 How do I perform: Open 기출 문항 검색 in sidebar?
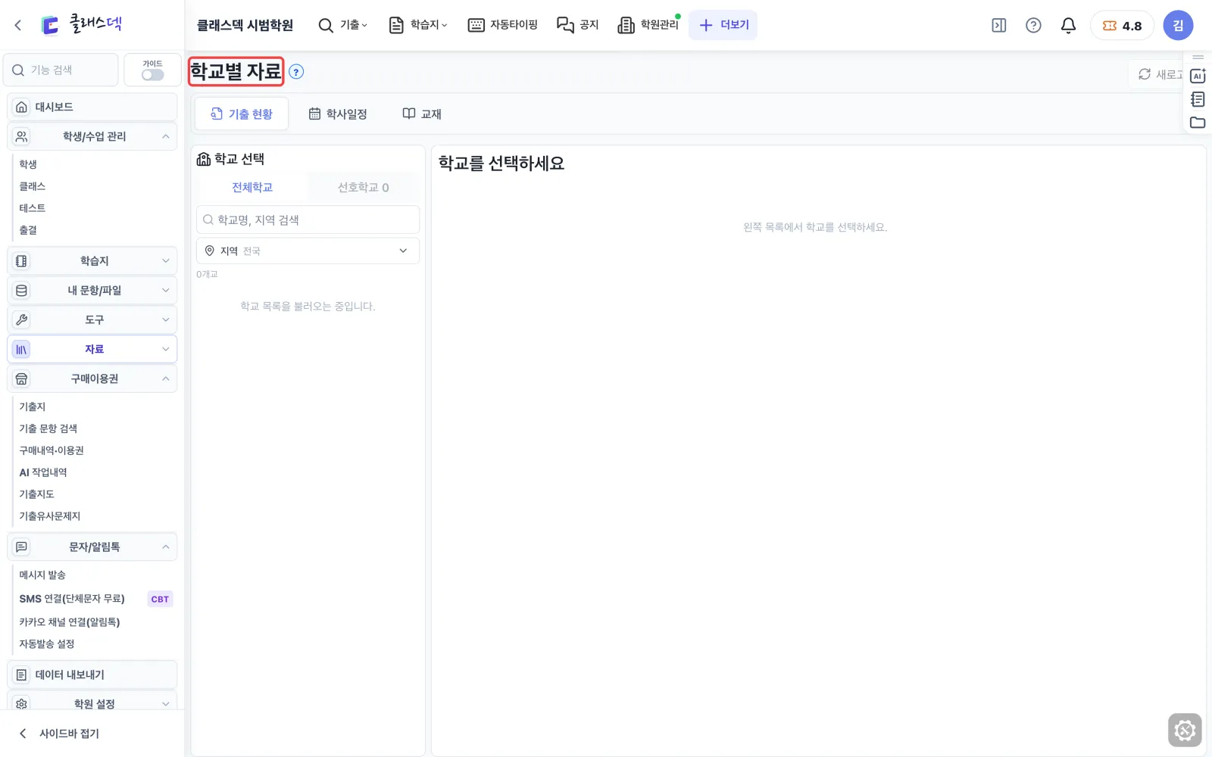point(48,428)
